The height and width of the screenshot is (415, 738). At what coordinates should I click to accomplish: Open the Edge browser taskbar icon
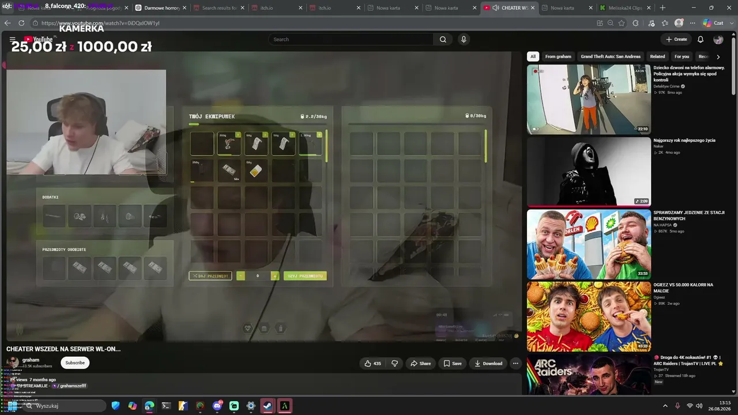pos(149,406)
